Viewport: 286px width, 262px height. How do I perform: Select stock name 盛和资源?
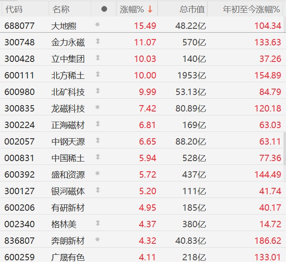coord(68,175)
